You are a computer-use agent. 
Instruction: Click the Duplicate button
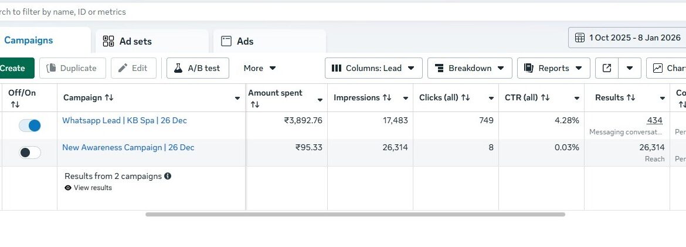coord(73,68)
